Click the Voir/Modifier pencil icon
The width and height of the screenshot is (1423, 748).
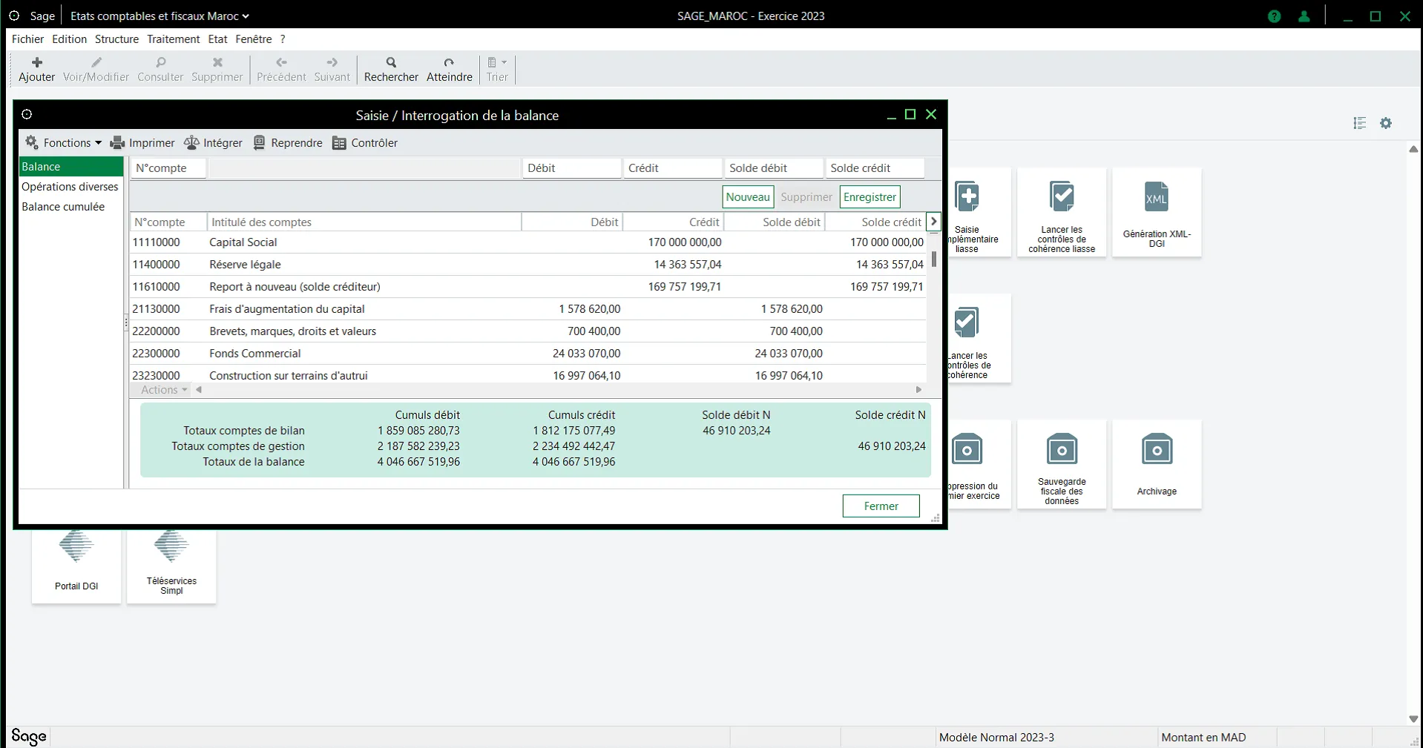[x=96, y=62]
